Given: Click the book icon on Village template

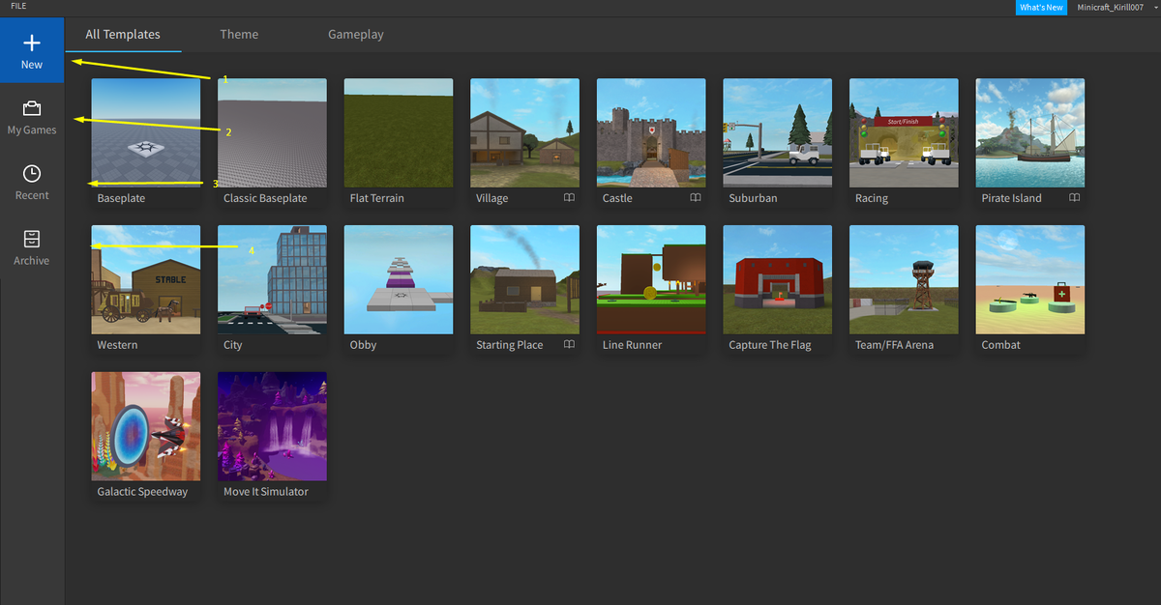Looking at the screenshot, I should [x=569, y=198].
